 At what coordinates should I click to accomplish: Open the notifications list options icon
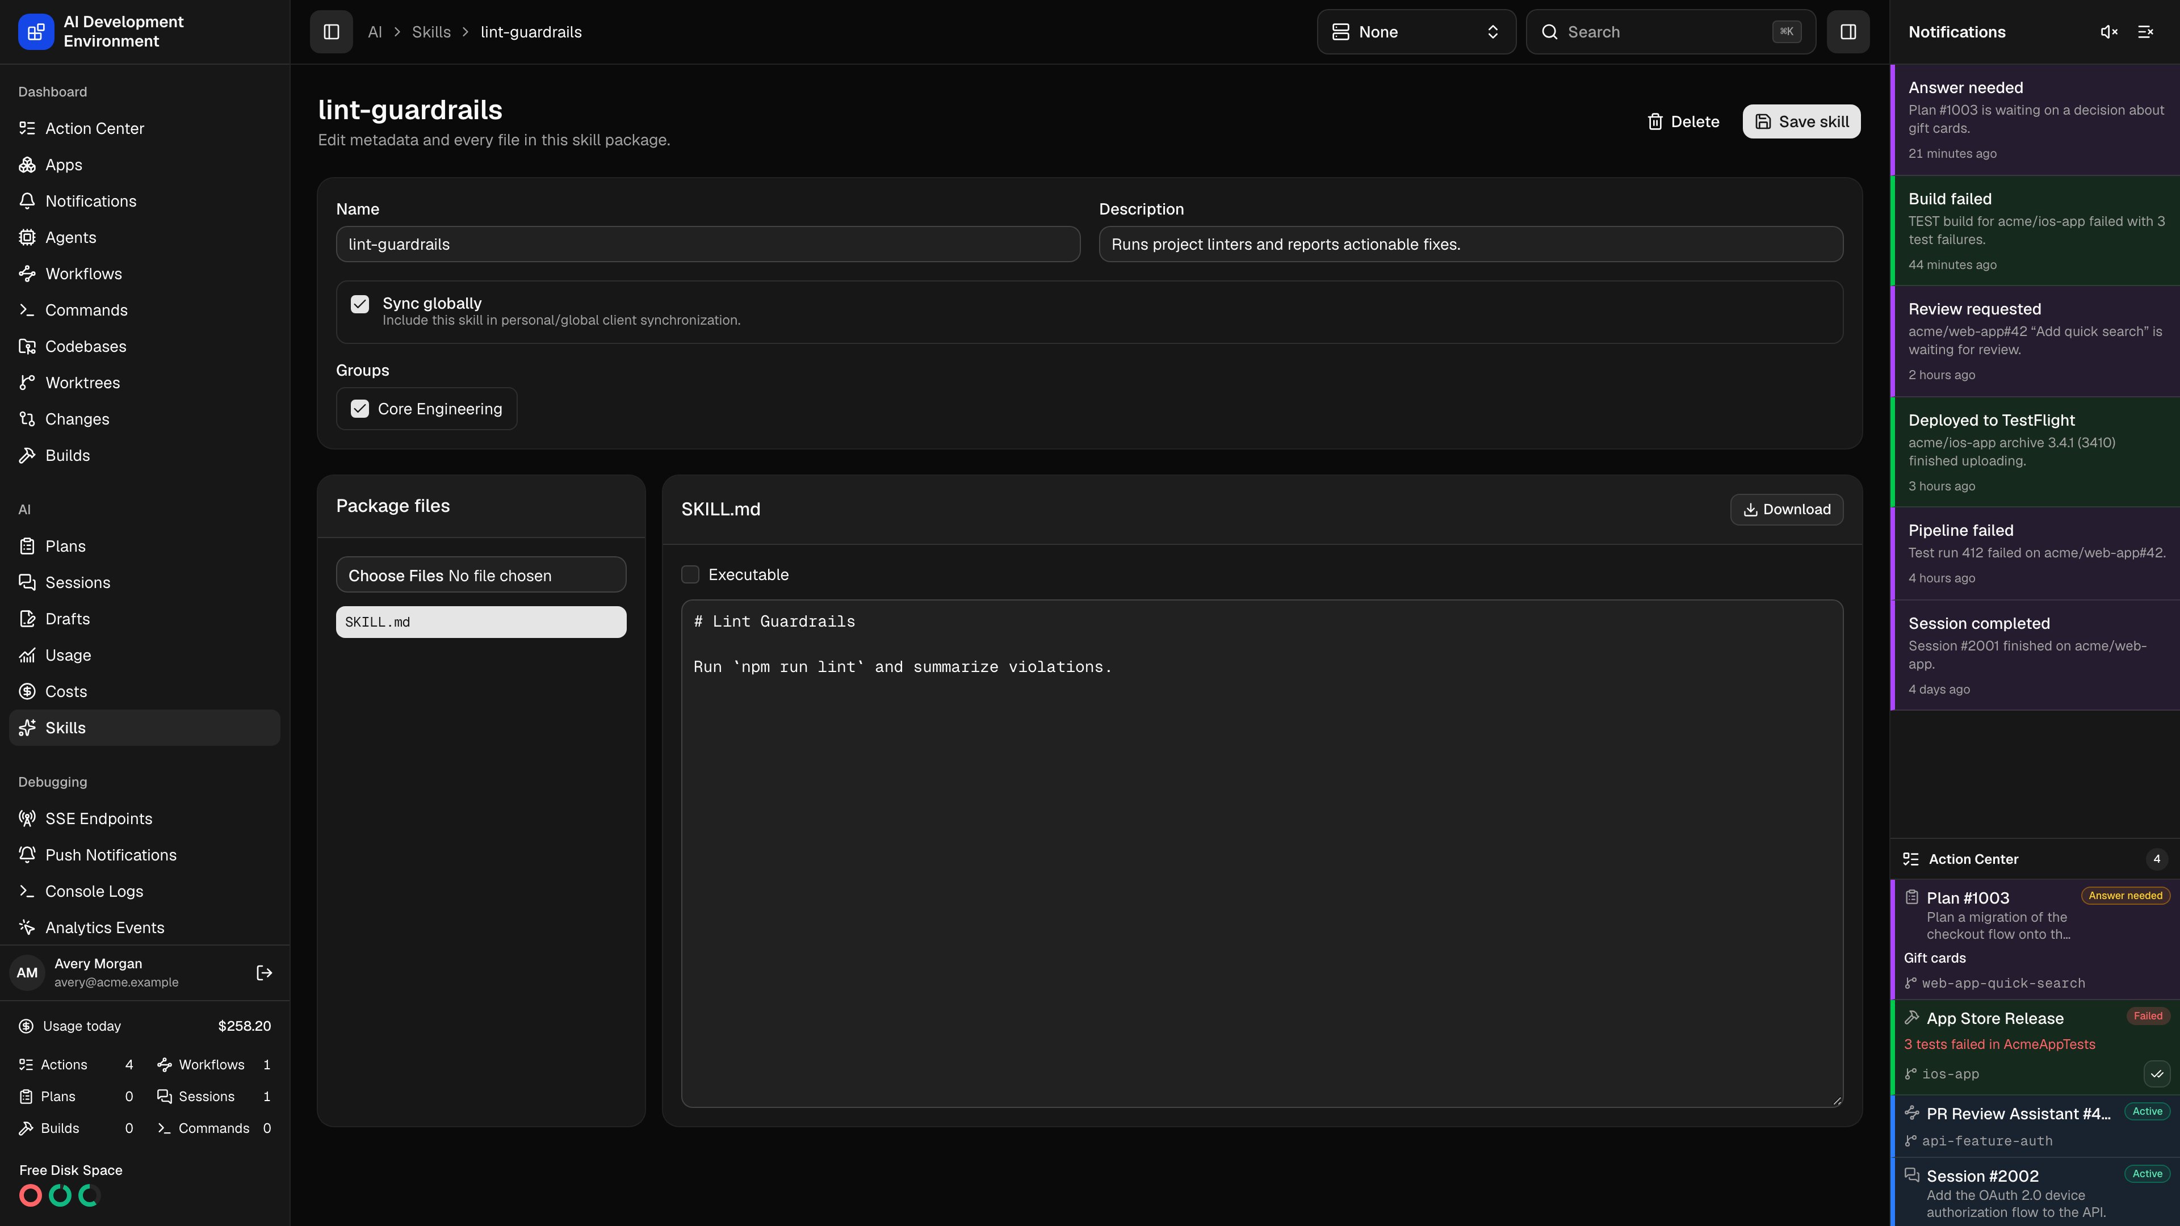[2145, 32]
